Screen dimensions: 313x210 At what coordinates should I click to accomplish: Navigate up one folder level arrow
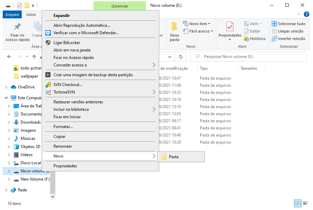[34, 57]
